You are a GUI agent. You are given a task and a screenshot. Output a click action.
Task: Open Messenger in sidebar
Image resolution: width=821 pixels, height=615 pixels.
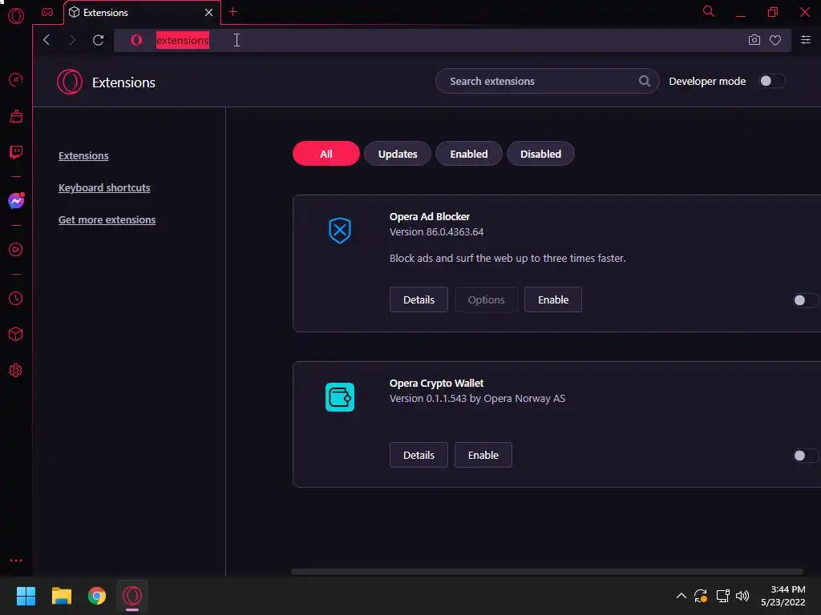coord(16,201)
